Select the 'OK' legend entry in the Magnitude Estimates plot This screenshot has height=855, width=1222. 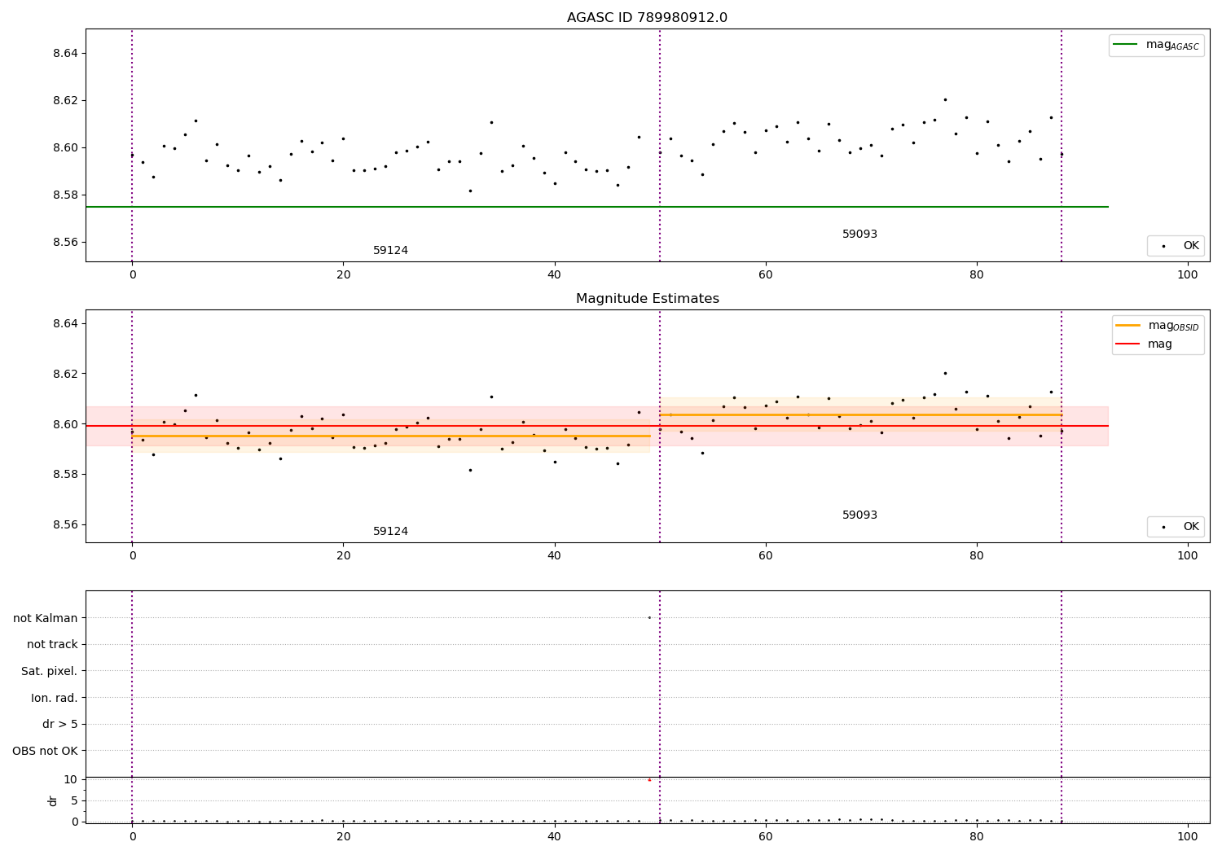point(1175,527)
